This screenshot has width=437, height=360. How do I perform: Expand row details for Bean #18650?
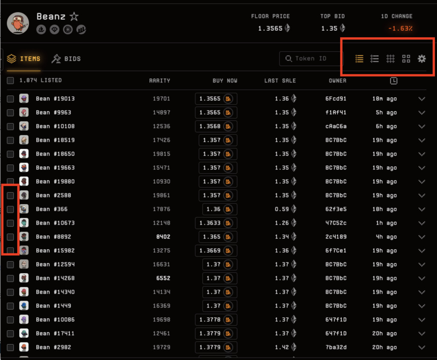[422, 154]
